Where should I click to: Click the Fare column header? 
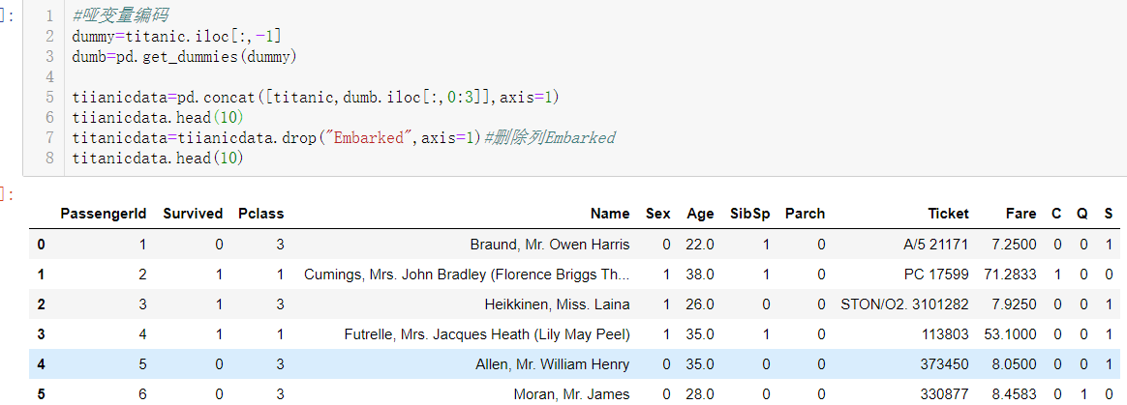point(1020,214)
